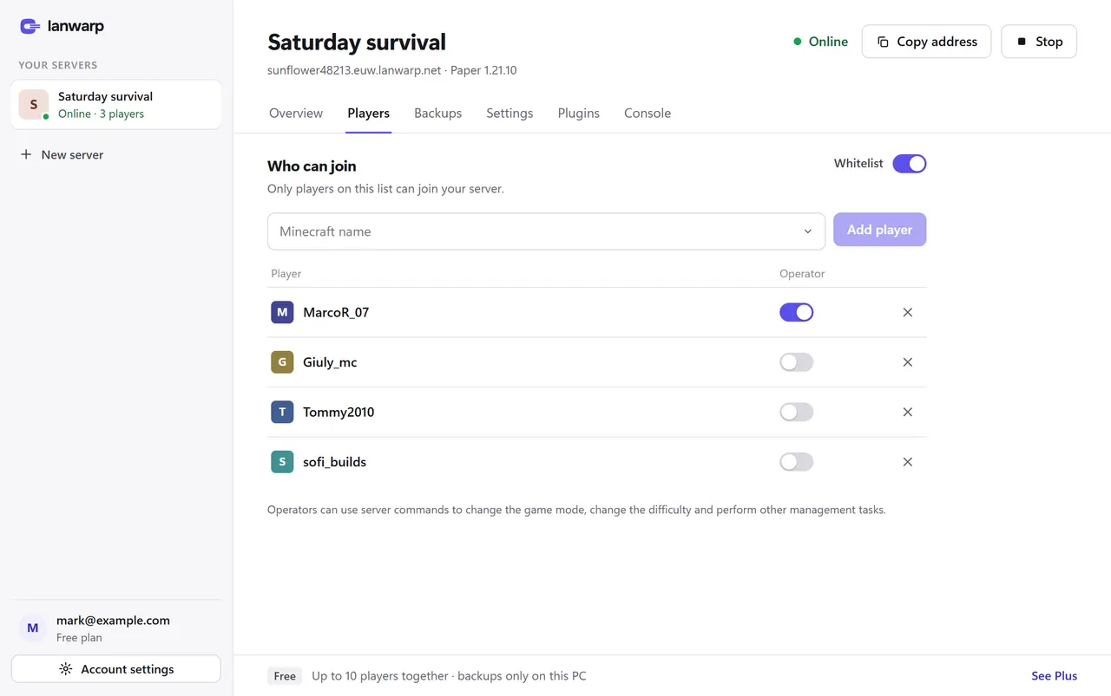1111x696 pixels.
Task: Enable operator for Tommy2010
Action: pos(796,412)
